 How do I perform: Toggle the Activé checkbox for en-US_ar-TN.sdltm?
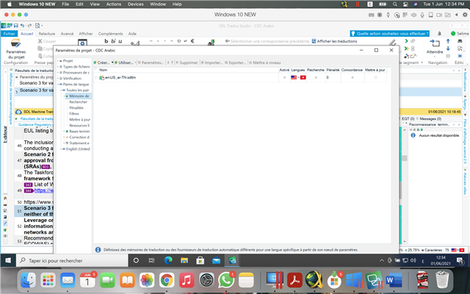click(284, 77)
